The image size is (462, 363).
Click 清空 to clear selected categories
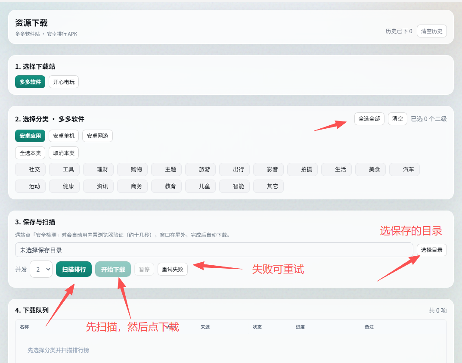click(x=397, y=119)
